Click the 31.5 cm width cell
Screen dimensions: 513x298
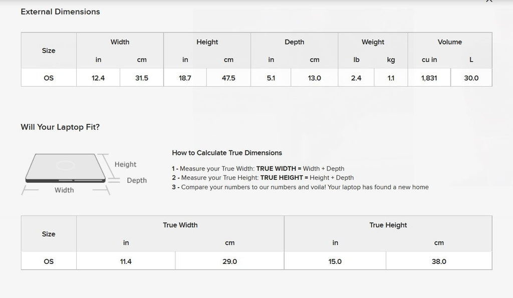coord(142,78)
